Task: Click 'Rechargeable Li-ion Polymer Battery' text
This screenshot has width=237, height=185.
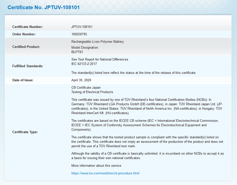Action: coord(97,42)
